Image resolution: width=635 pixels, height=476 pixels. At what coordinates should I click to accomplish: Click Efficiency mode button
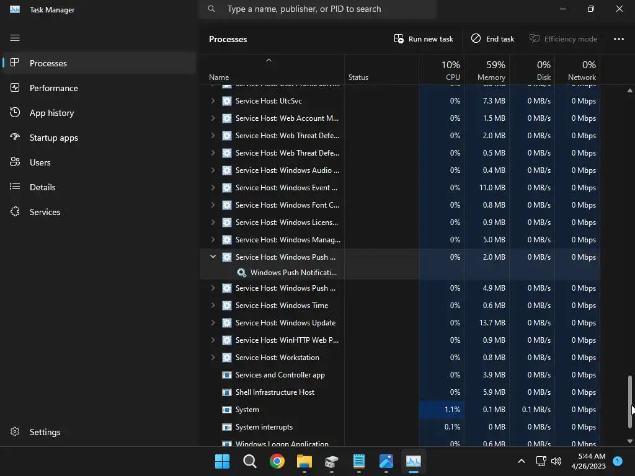tap(563, 39)
